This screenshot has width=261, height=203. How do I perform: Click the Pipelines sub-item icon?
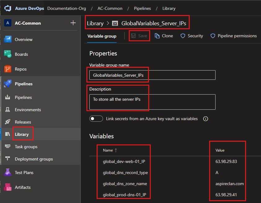(x=7, y=97)
